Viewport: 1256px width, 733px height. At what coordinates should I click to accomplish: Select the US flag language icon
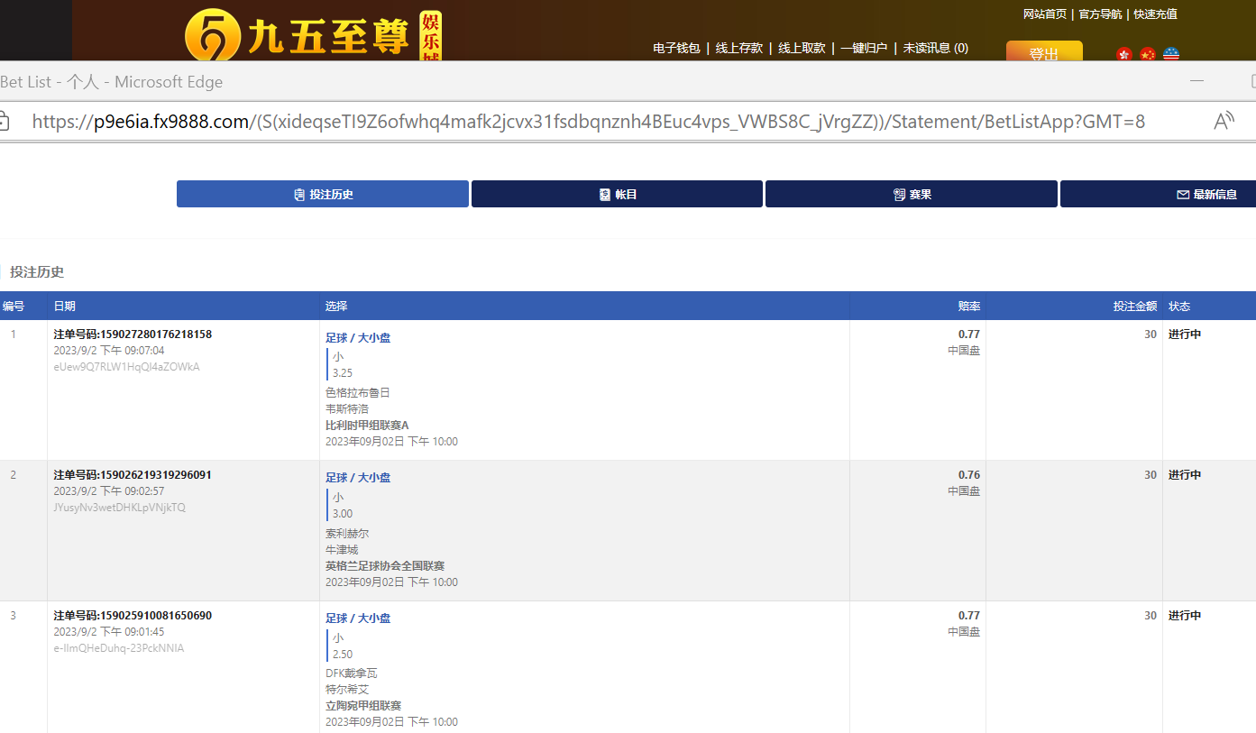1171,55
